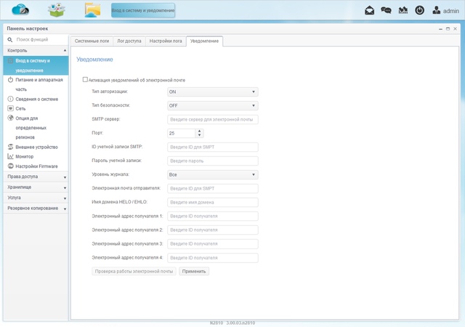Click the SMTP account ID field
Screen dimensions: 465x327
pyautogui.click(x=213, y=147)
